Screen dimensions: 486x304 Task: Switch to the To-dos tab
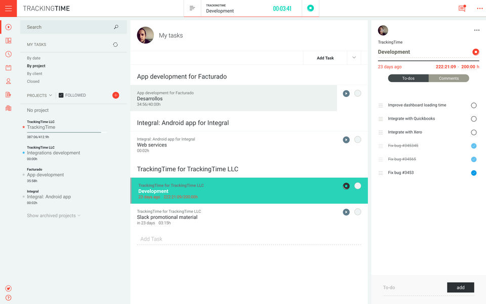pyautogui.click(x=408, y=78)
